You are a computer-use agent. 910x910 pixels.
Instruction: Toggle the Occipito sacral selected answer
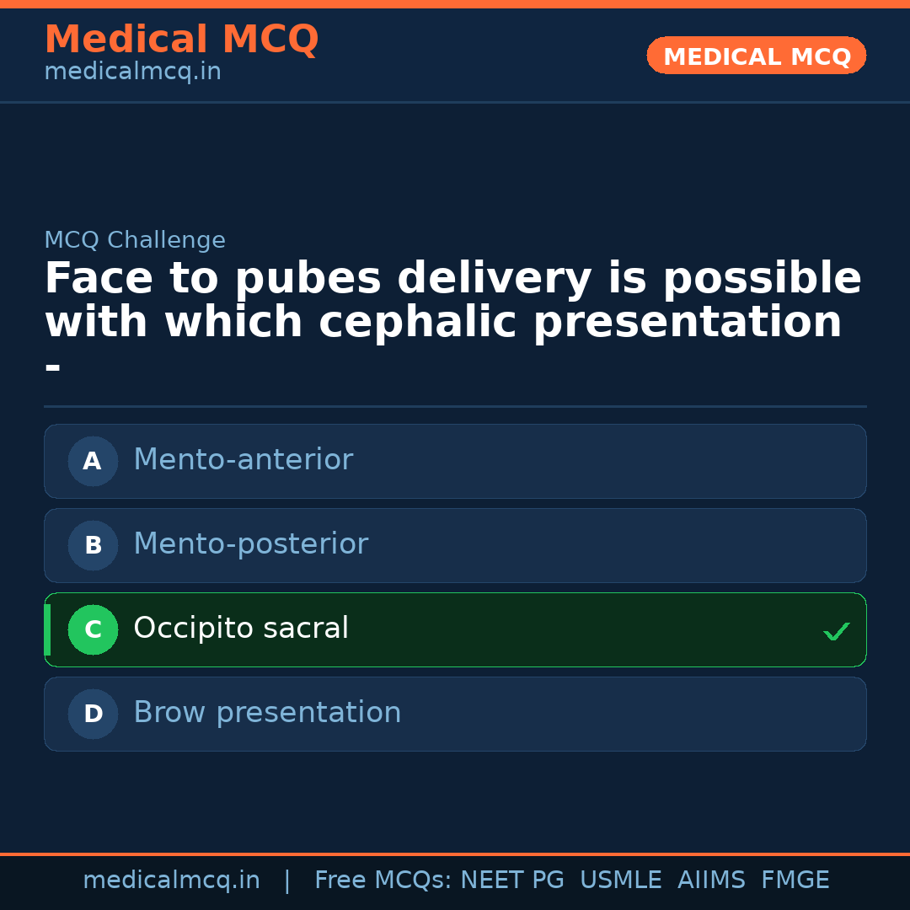coord(455,629)
